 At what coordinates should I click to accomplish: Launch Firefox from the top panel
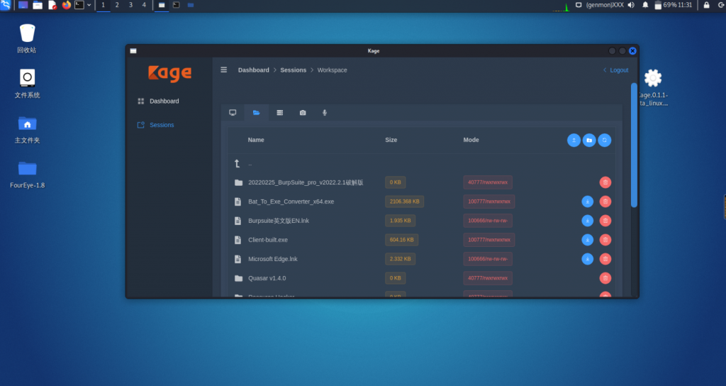[x=67, y=5]
